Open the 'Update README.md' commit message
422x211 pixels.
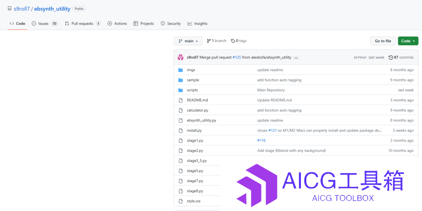point(275,100)
